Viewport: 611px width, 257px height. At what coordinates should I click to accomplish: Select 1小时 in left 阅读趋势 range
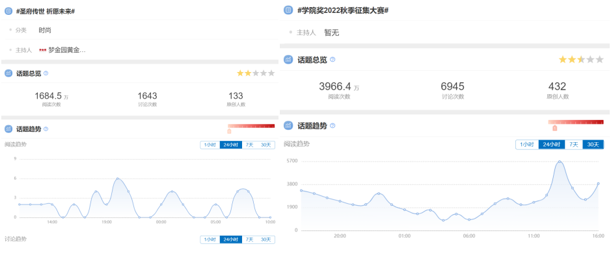click(x=210, y=145)
